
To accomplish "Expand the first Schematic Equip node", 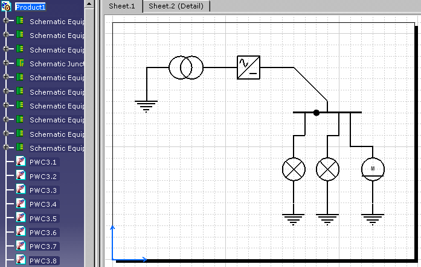I will tap(6, 20).
